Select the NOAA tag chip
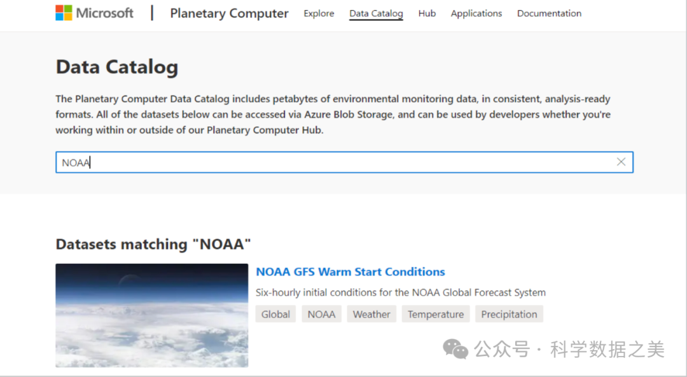Image resolution: width=687 pixels, height=377 pixels. click(321, 314)
